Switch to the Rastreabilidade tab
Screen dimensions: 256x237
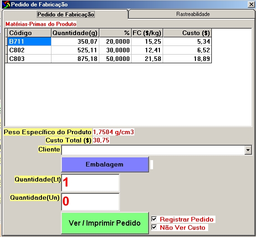193,14
